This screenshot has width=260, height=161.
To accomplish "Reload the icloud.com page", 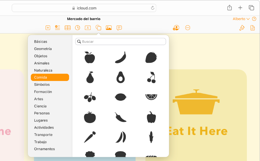I will click(153, 8).
